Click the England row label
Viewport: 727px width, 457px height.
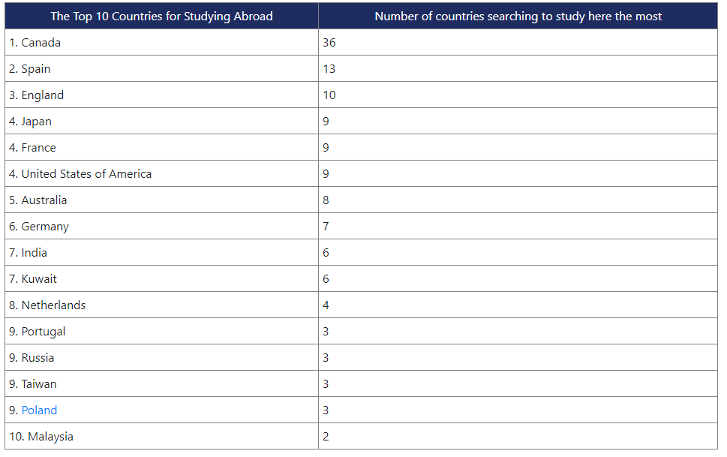(x=37, y=95)
